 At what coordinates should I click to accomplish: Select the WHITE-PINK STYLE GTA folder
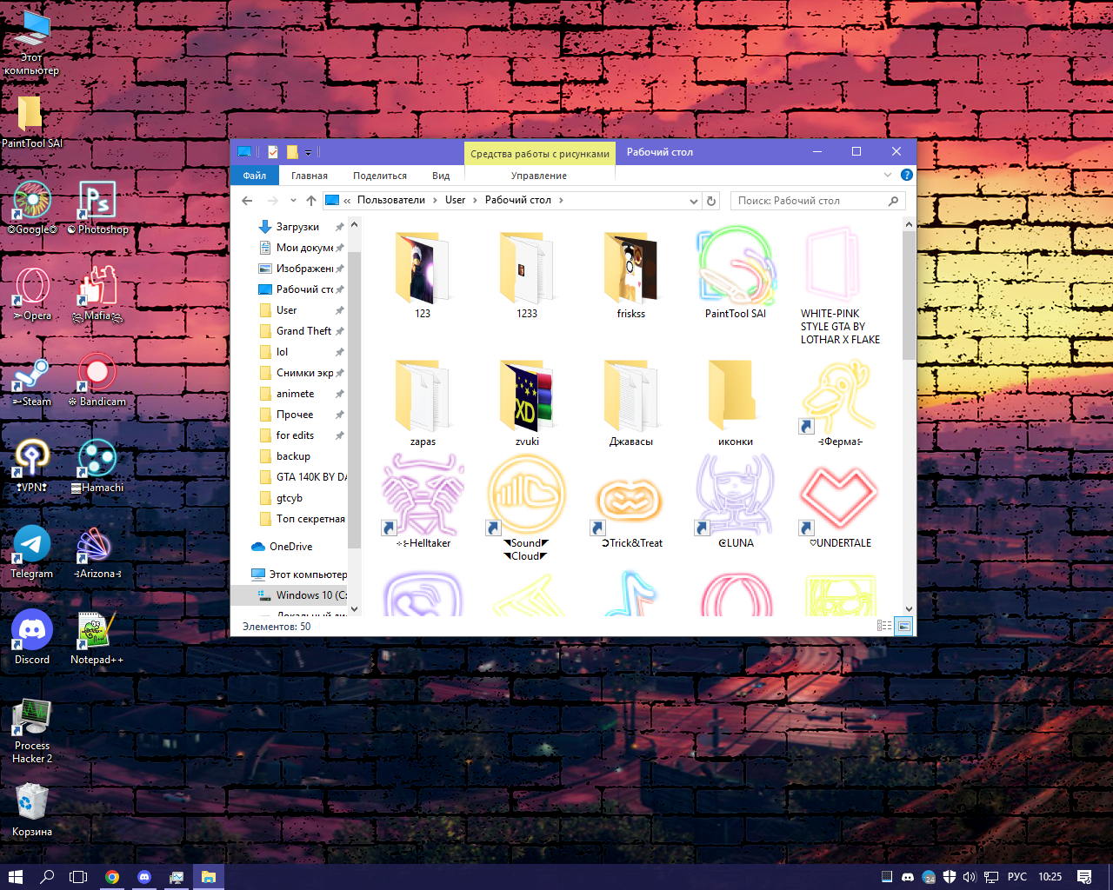click(x=840, y=285)
